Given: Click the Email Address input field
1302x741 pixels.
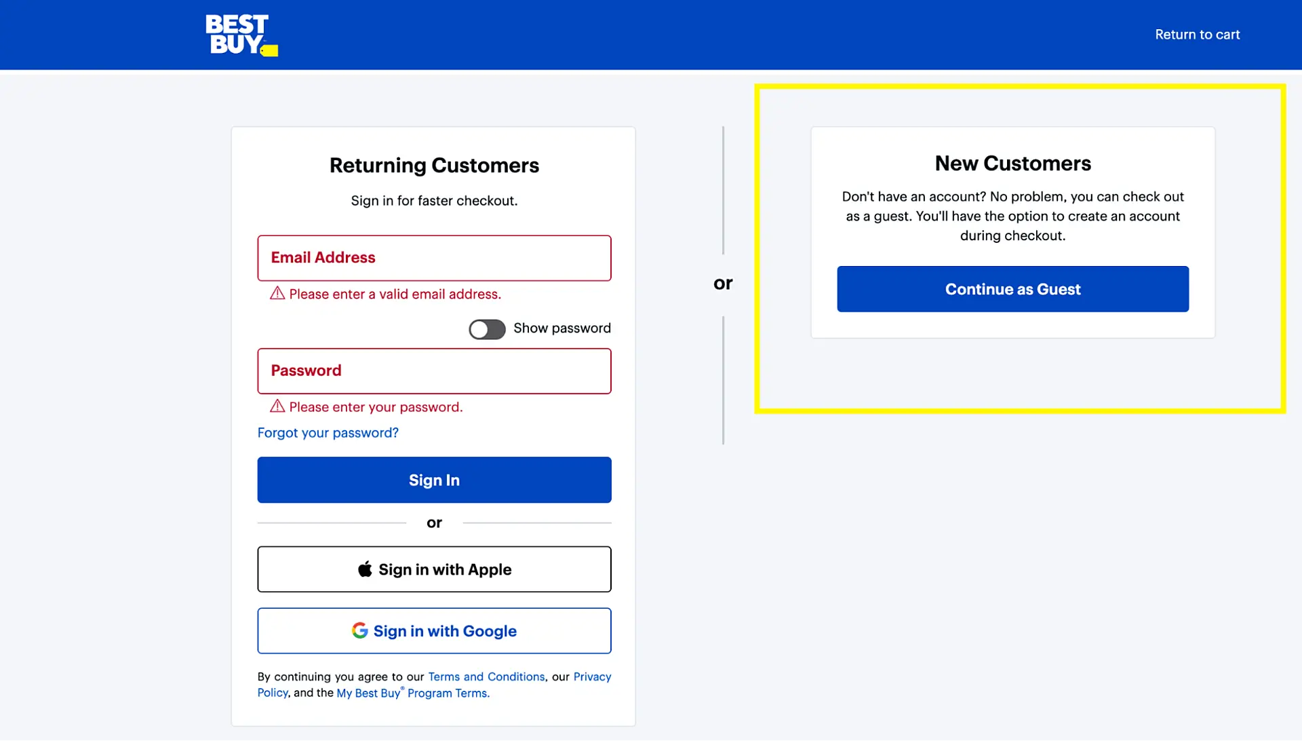Looking at the screenshot, I should 434,258.
